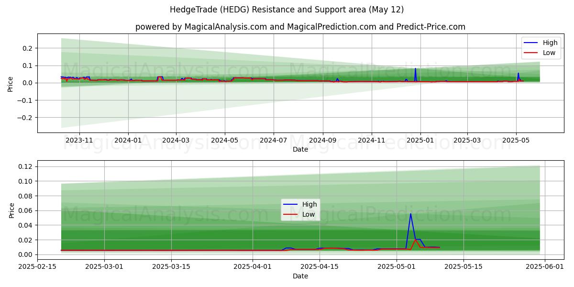Click the 0.08 price tick on bottom chart
The width and height of the screenshot is (574, 287).
(26, 196)
